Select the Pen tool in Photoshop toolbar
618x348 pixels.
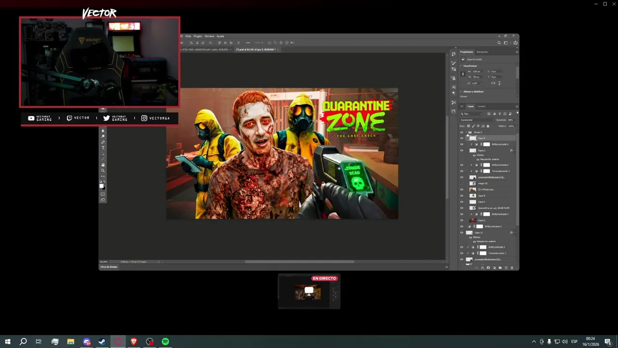click(103, 142)
